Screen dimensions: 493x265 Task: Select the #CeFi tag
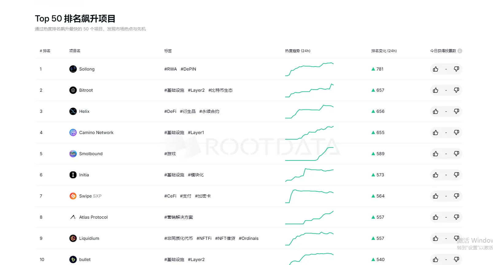170,196
